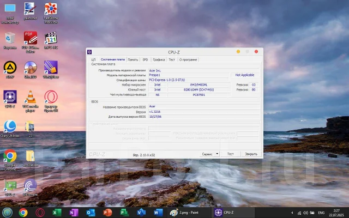Open the SPD tab
The width and height of the screenshot is (349, 218).
[145, 59]
